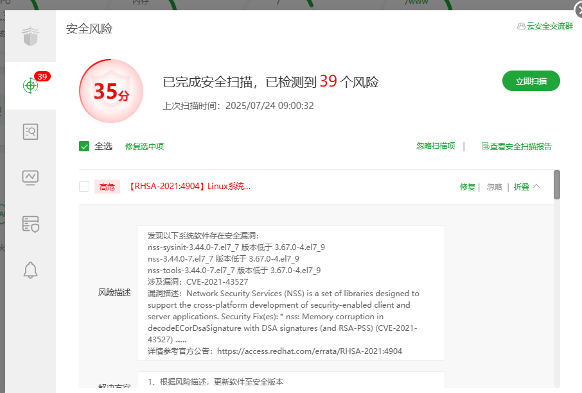This screenshot has width=582, height=393.
Task: Click 修复选中项 to fix selected items
Action: 145,146
